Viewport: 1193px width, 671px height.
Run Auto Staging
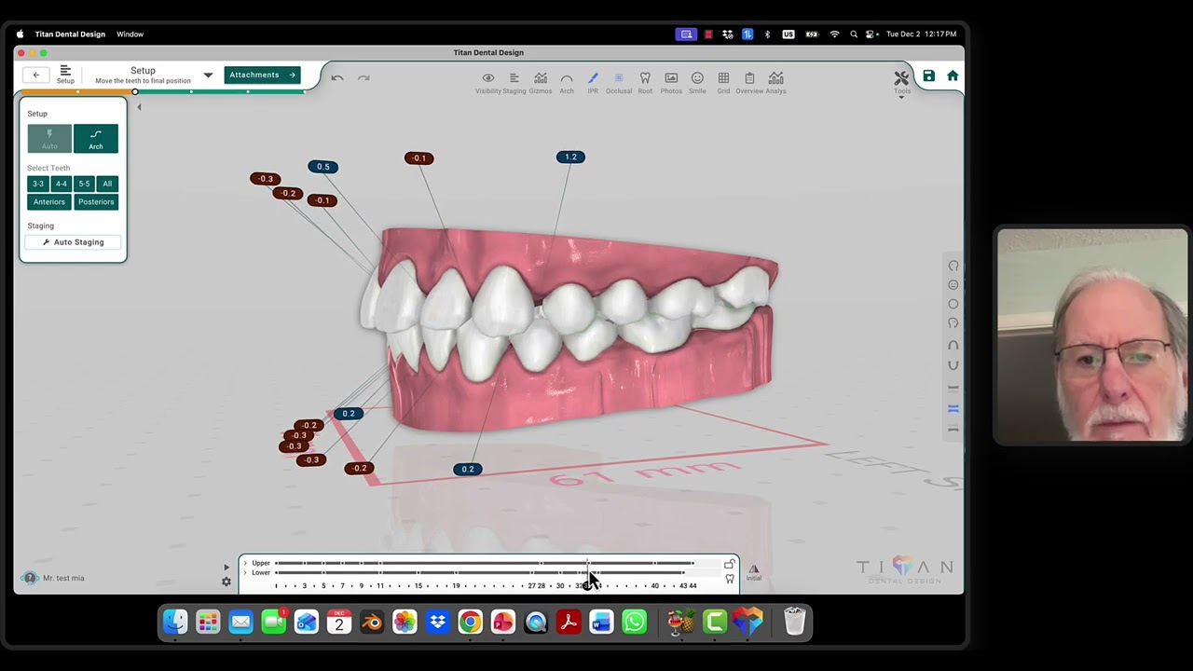click(x=73, y=242)
